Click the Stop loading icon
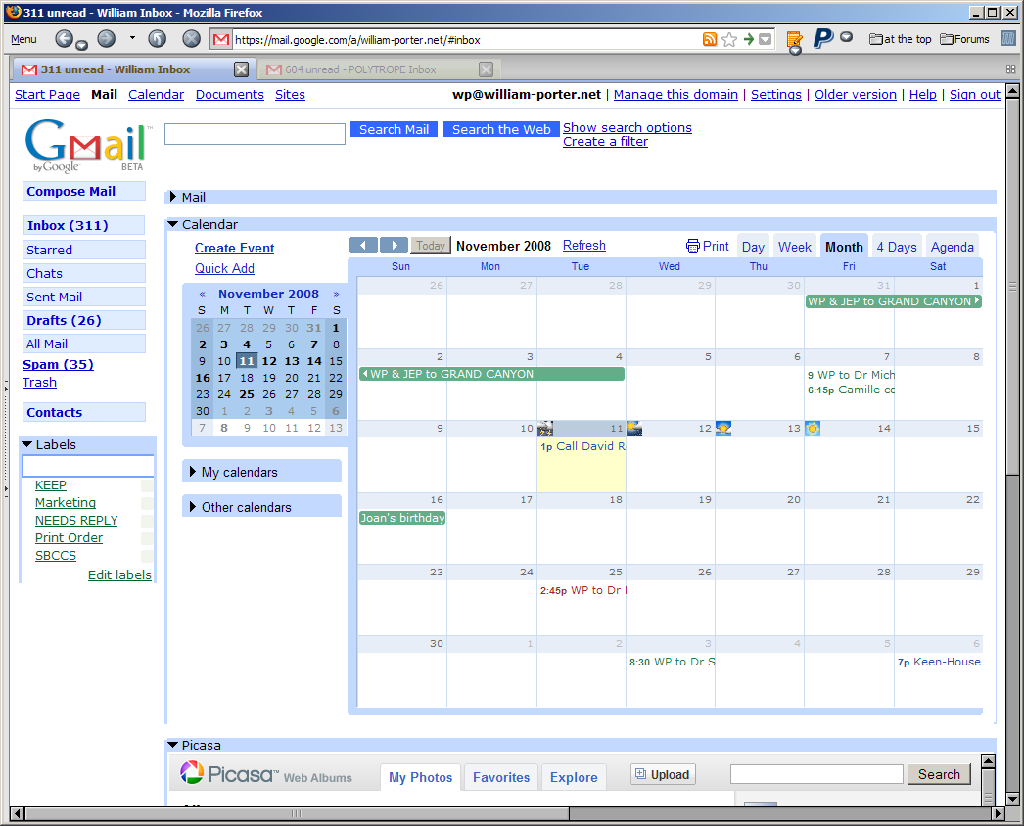Image resolution: width=1024 pixels, height=826 pixels. coord(191,39)
